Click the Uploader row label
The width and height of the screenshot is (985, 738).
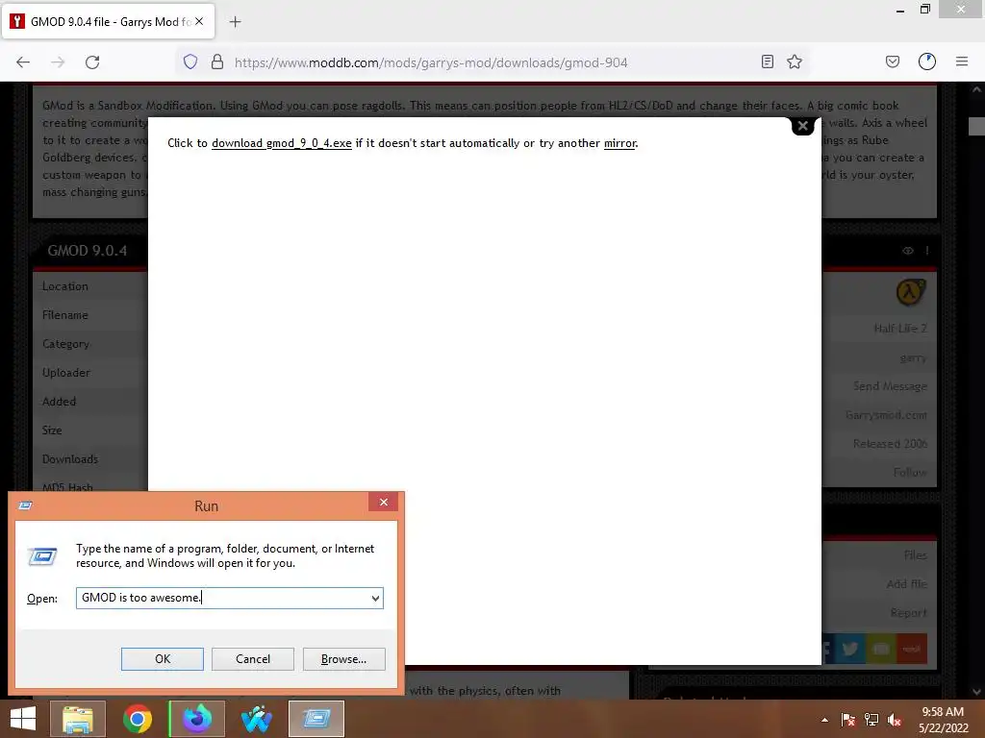[x=66, y=373]
